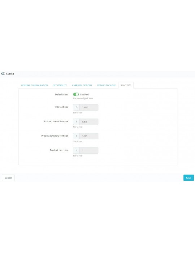Open the General Configuration tab
The width and height of the screenshot is (195, 253).
[x=34, y=85]
